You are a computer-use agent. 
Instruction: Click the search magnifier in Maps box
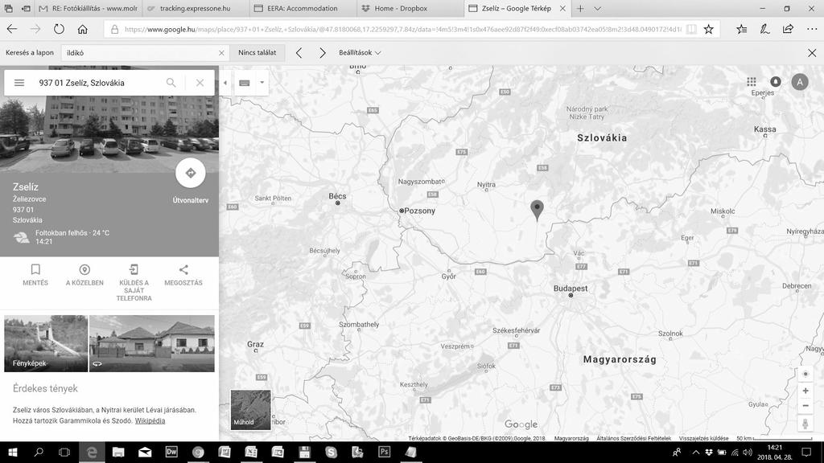(171, 83)
